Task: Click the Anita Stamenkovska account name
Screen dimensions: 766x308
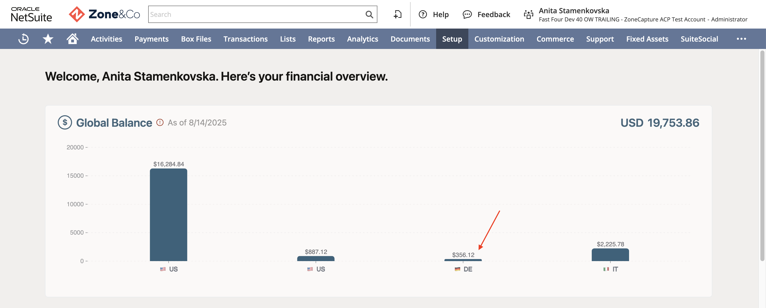Action: (x=574, y=11)
